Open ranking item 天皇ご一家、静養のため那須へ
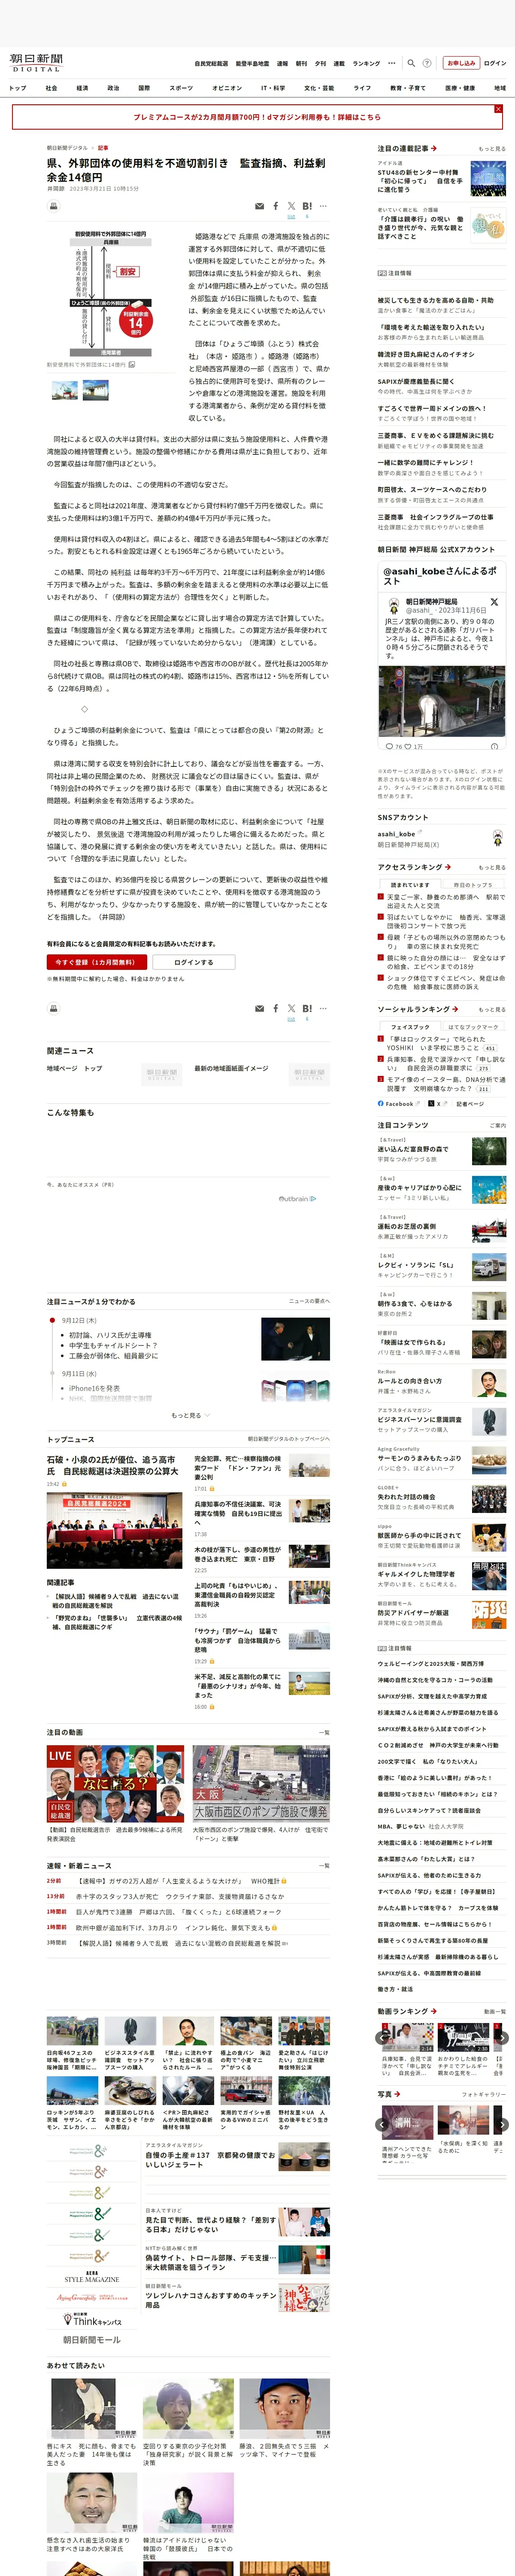Screen dimensions: 515x2576 [x=446, y=902]
